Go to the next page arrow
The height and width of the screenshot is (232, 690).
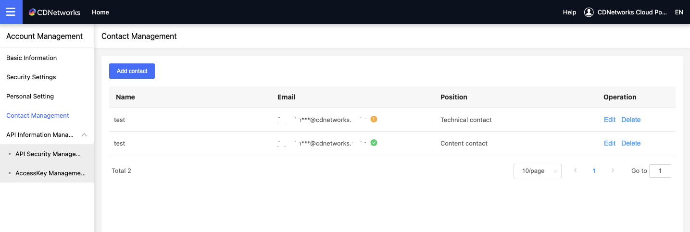[613, 171]
